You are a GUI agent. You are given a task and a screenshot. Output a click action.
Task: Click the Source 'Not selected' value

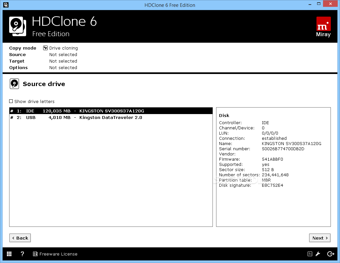coord(63,55)
